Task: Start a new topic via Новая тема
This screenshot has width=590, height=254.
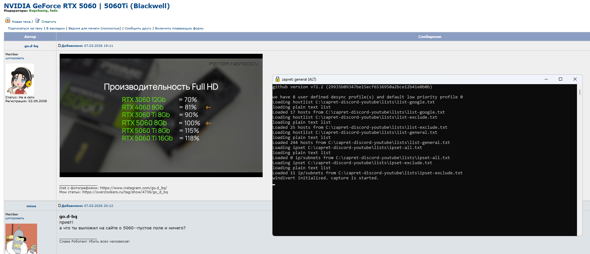Action: 21,22
